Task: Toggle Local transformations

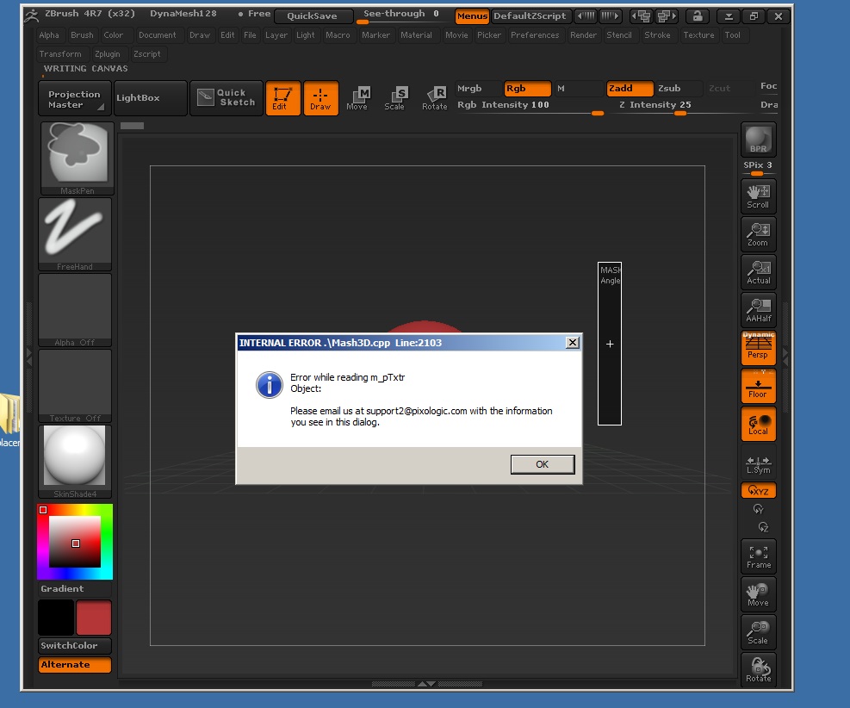Action: pos(758,424)
